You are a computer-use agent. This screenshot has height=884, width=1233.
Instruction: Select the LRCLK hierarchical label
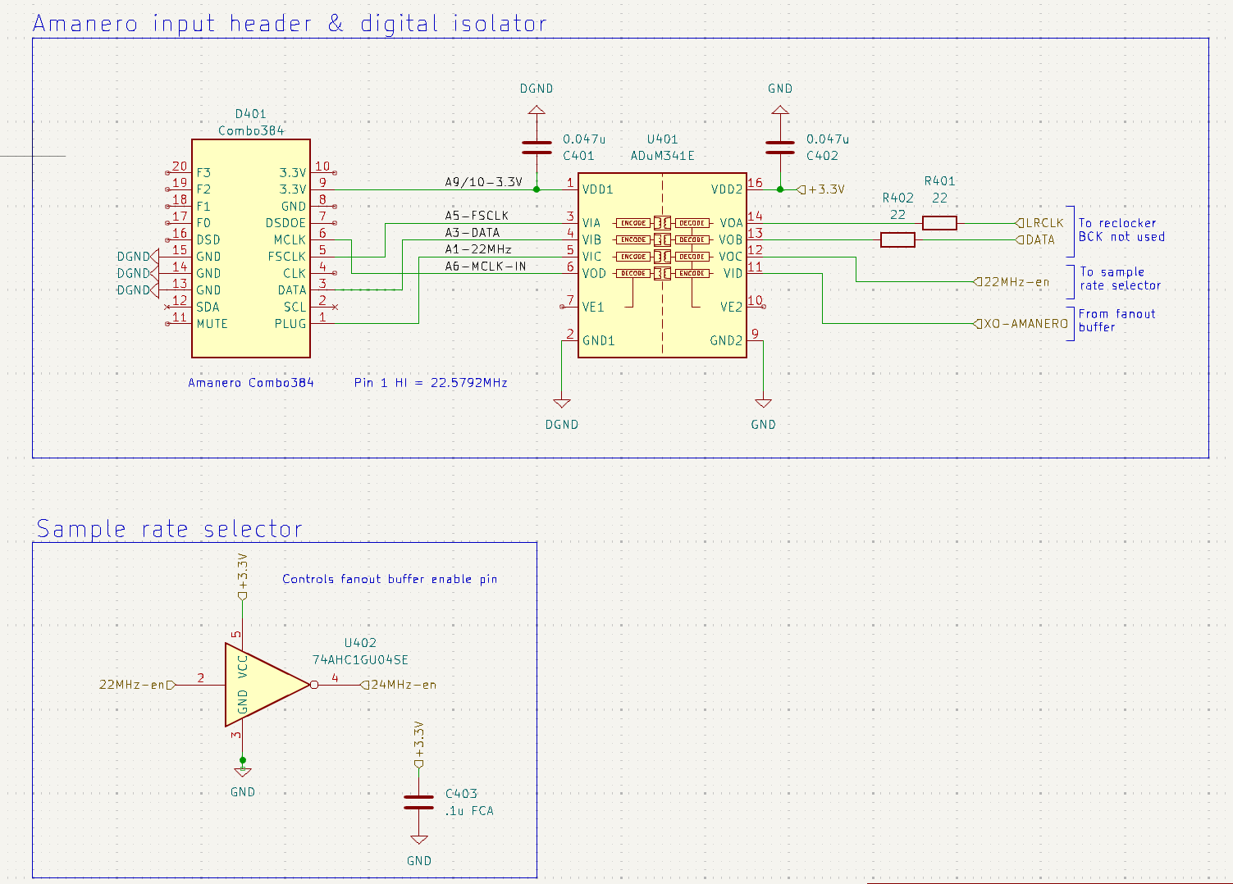coord(1039,223)
